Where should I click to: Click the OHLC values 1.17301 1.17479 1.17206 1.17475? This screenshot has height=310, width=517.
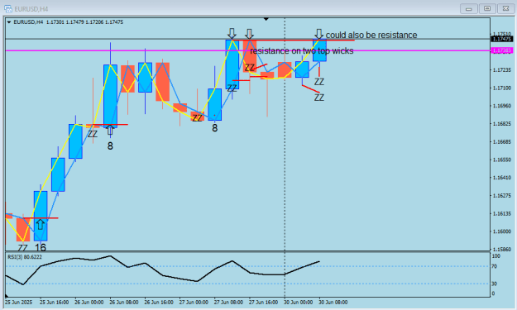click(84, 22)
